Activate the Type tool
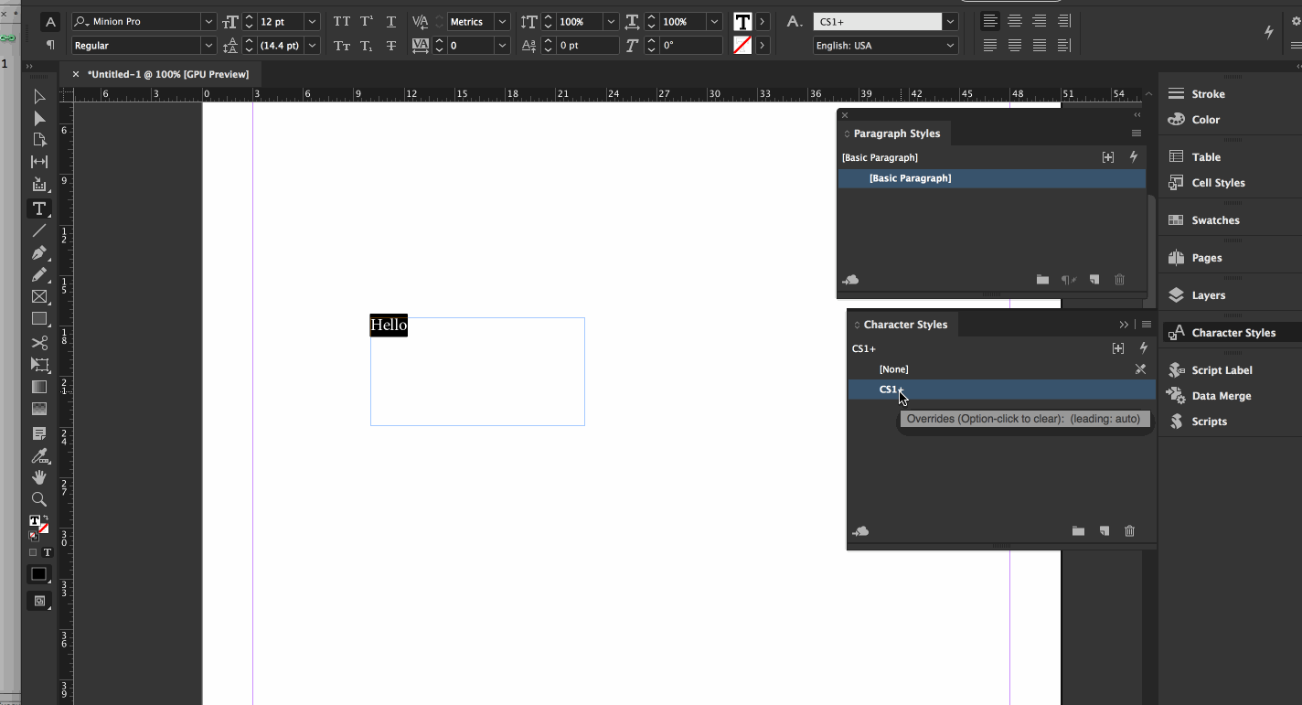Viewport: 1302px width, 705px height. tap(39, 208)
